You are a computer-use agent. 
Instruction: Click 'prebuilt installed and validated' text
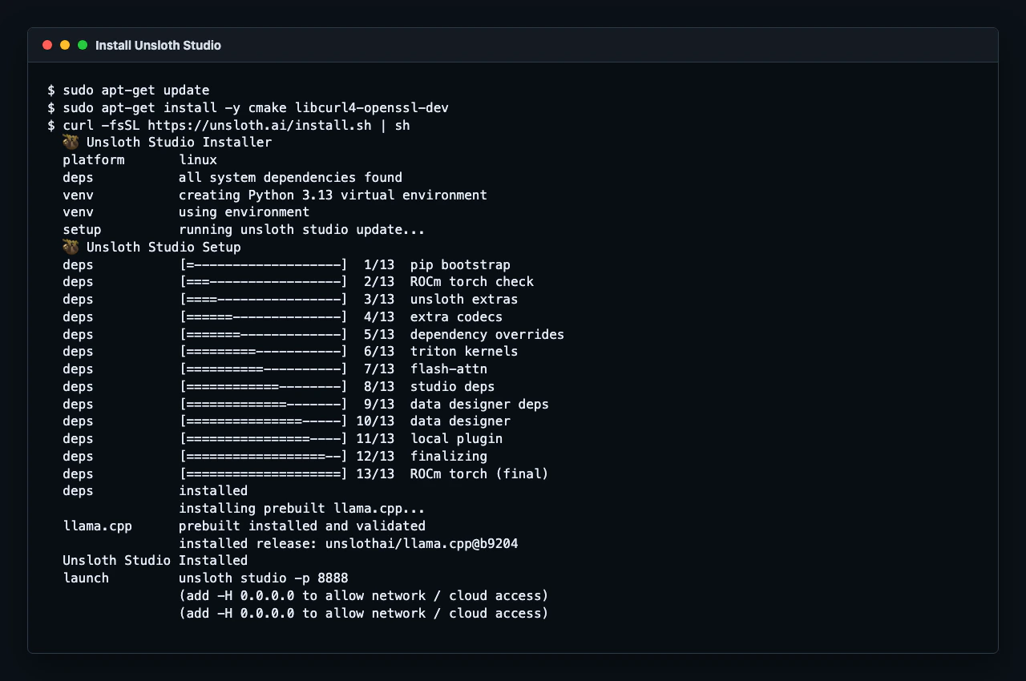tap(301, 526)
